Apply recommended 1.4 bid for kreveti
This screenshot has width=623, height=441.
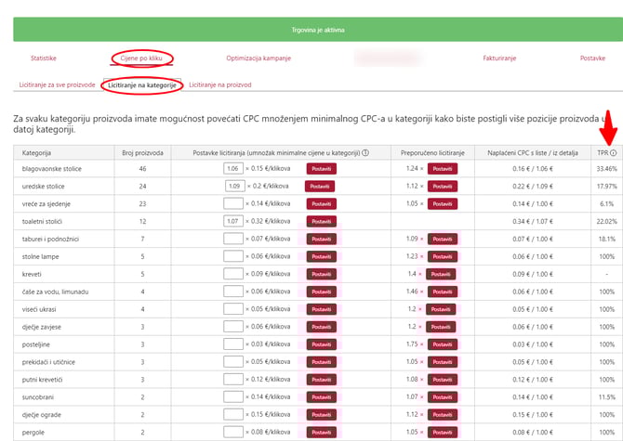pos(442,274)
